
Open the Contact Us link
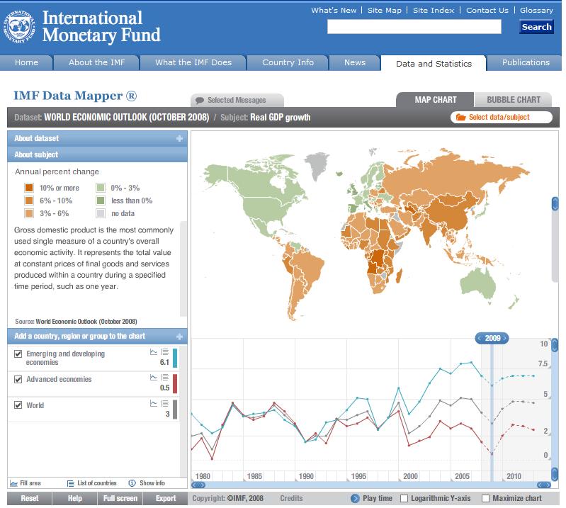click(487, 11)
